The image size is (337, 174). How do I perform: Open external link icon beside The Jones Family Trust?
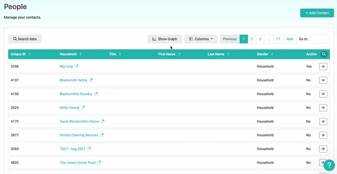click(x=99, y=162)
